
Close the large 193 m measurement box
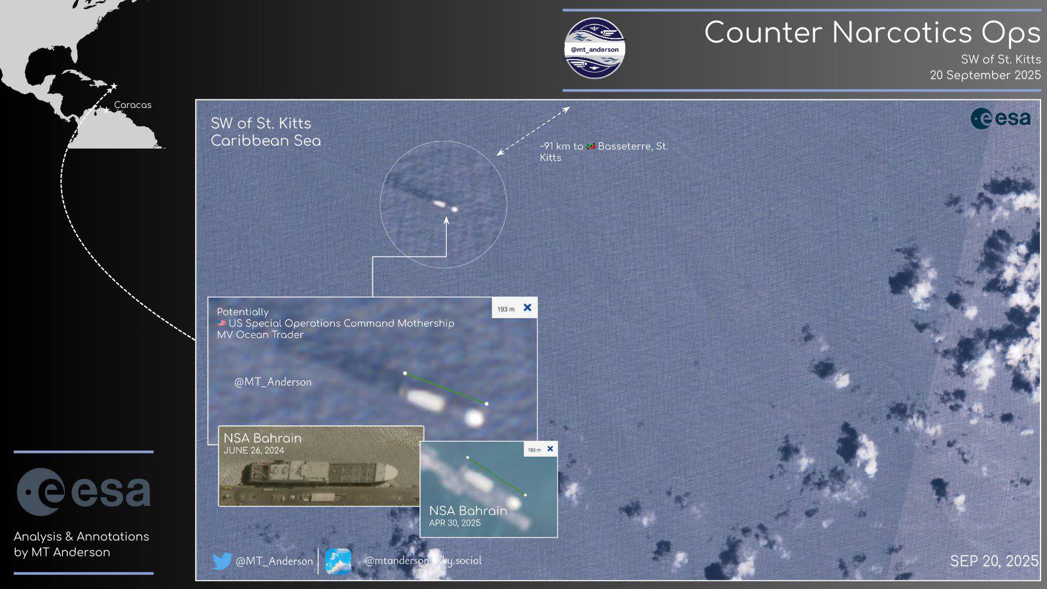coord(527,308)
